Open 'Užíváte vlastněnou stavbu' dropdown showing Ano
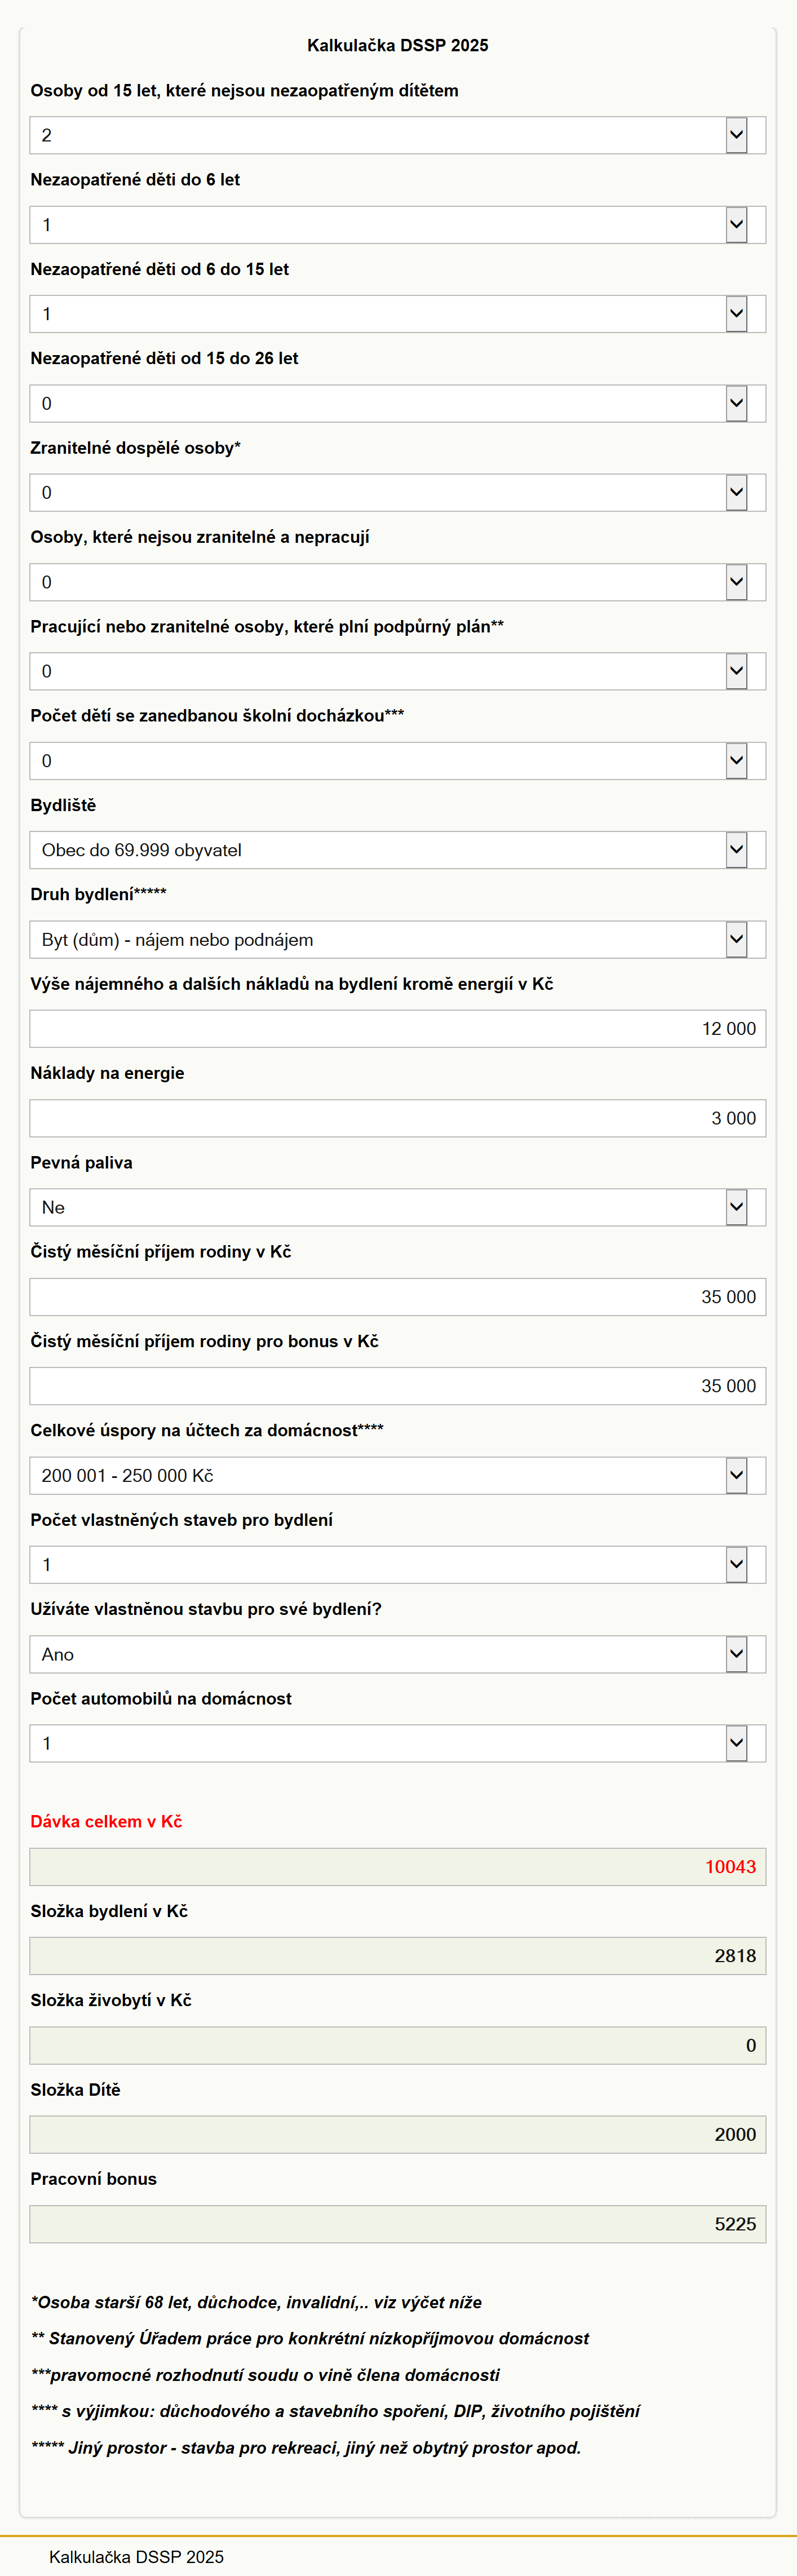 (398, 1654)
